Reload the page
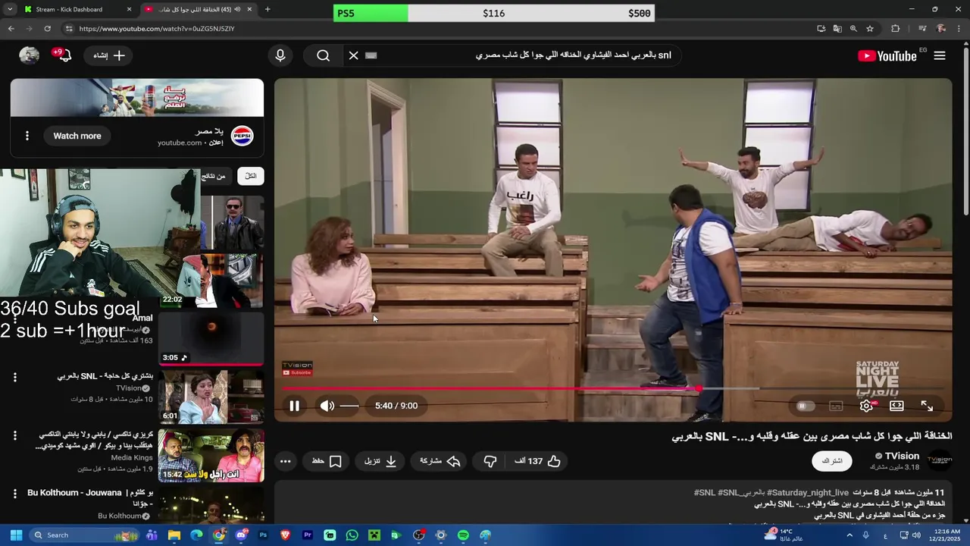970x546 pixels. point(48,28)
